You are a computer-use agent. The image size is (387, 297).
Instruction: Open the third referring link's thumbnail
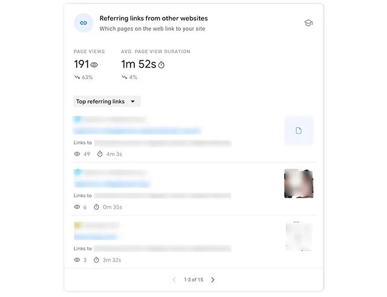[299, 236]
